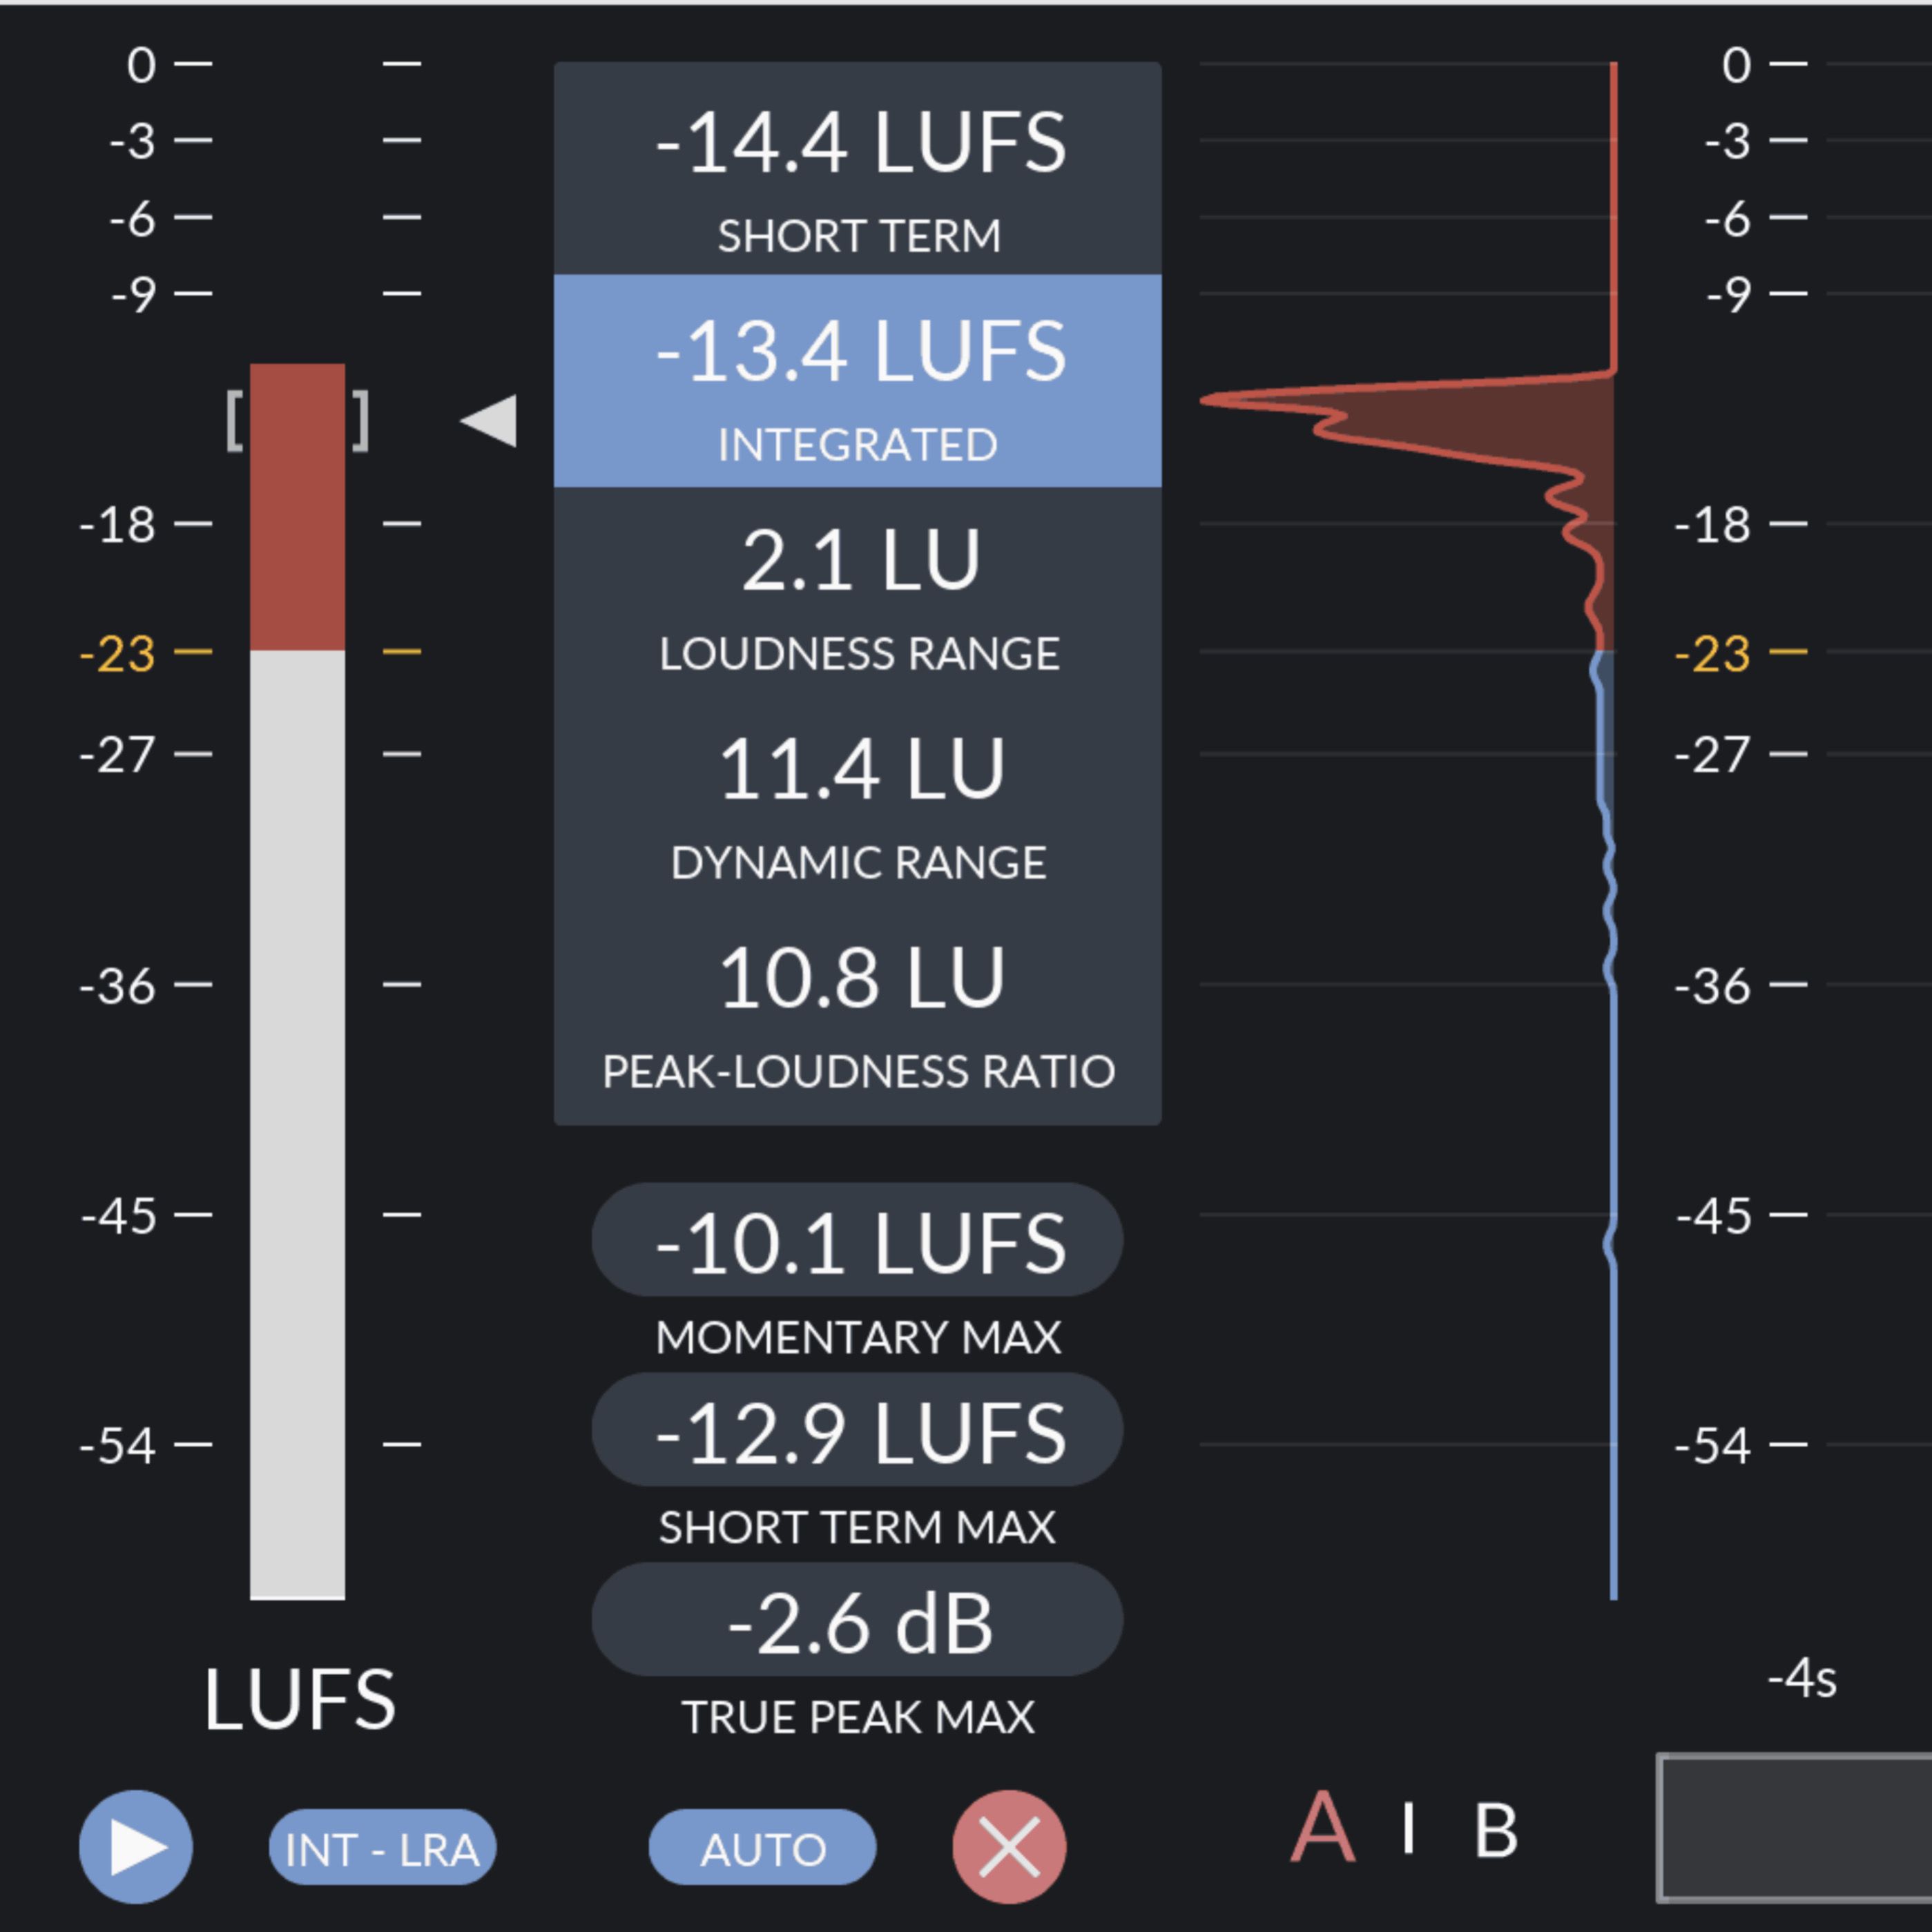Toggle AUTO measurement mode
The height and width of the screenshot is (1932, 1932).
tap(762, 1848)
